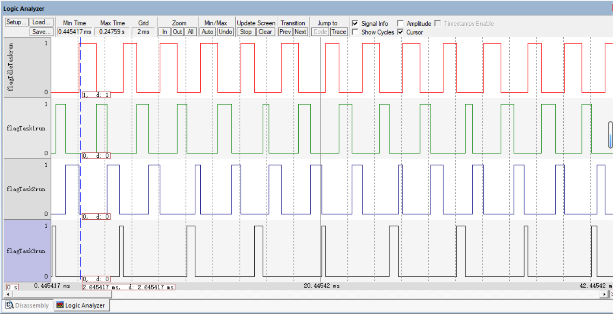Click the Min/Max Auto button
The height and width of the screenshot is (314, 613).
pos(208,32)
